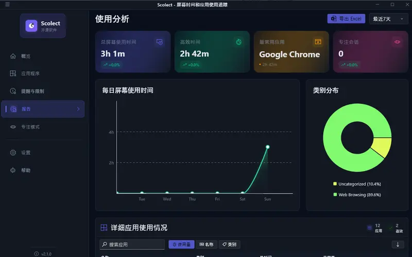Image resolution: width=412 pixels, height=257 pixels.
Task: Click the 2h 42m productive time value
Action: [x=195, y=54]
